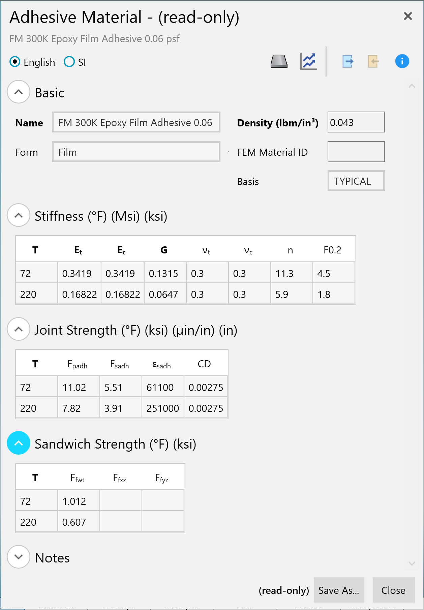The height and width of the screenshot is (610, 424).
Task: Open the chart plot icon
Action: [x=309, y=62]
